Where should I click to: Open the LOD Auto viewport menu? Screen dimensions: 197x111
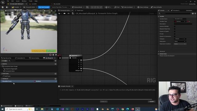point(39,11)
